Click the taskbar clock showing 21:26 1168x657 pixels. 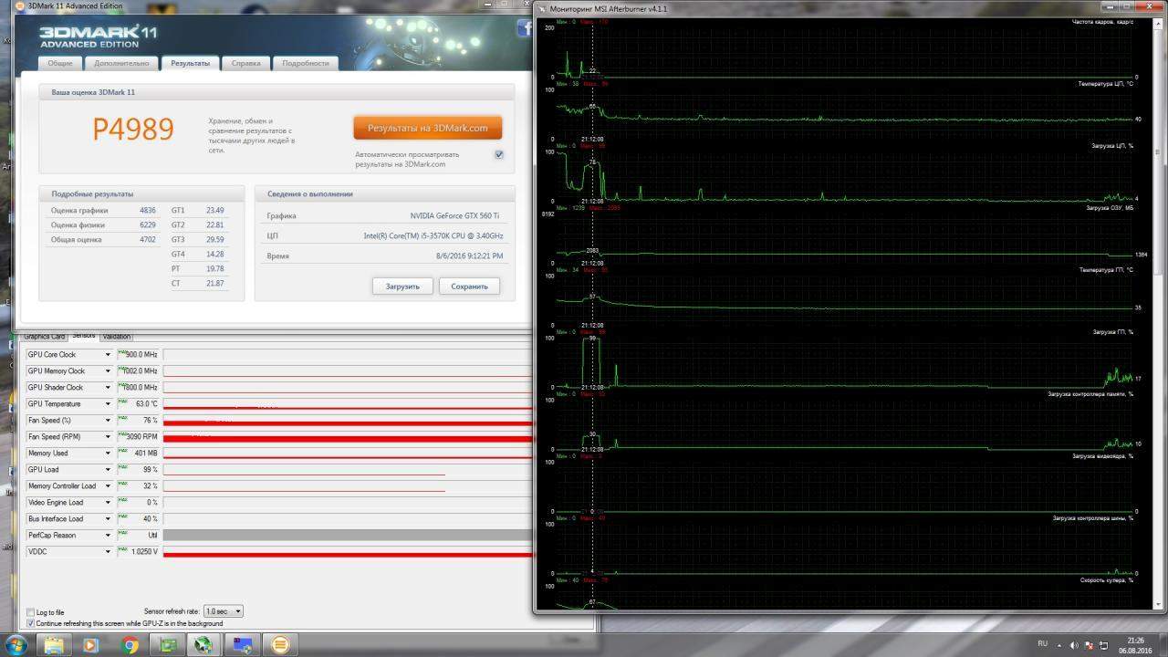point(1136,645)
